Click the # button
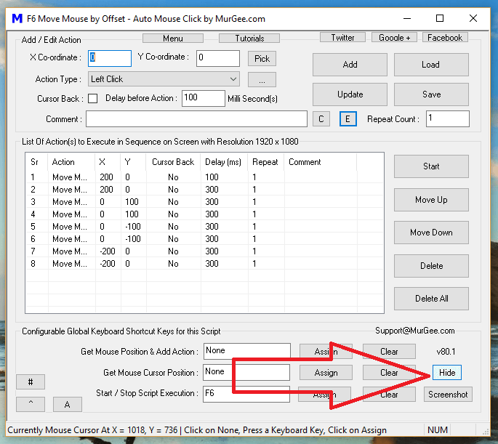The width and height of the screenshot is (498, 444). click(x=31, y=382)
